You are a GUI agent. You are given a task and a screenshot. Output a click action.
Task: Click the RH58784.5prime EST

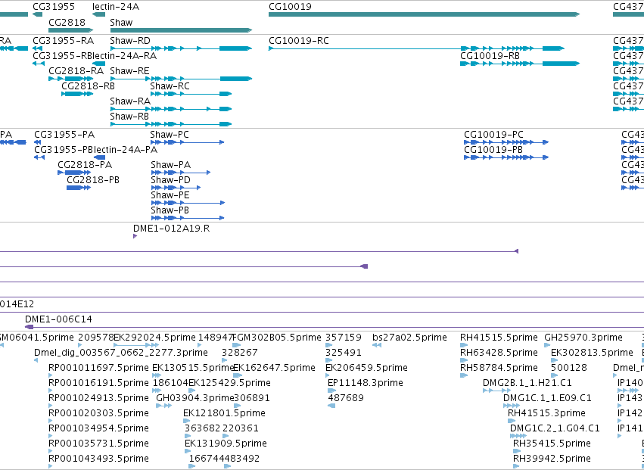coord(464,375)
